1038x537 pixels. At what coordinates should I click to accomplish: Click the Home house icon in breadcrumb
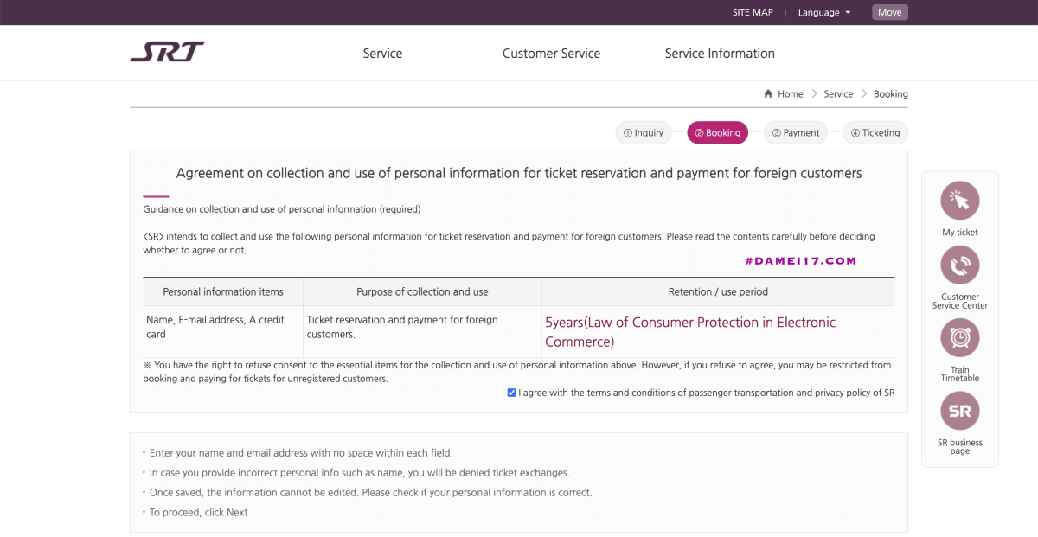(x=768, y=94)
